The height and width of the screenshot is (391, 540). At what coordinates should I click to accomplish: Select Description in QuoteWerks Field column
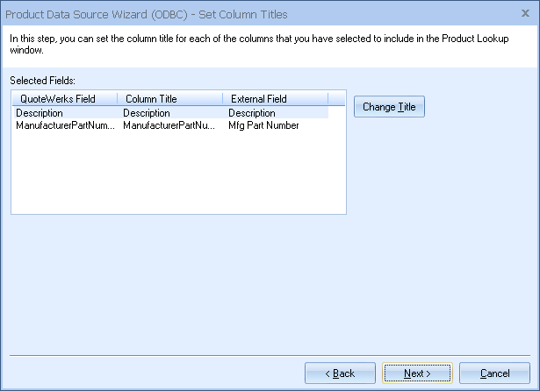40,113
